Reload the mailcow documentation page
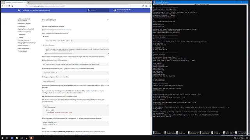The image size is (250, 140). pyautogui.click(x=9, y=6)
